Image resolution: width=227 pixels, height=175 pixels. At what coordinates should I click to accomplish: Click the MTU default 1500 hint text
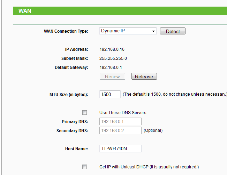[x=175, y=94]
